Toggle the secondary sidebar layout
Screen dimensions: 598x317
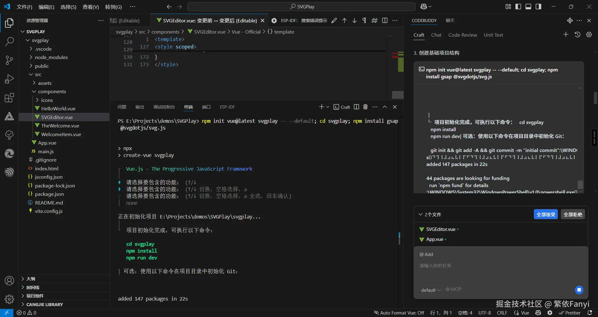(x=538, y=7)
